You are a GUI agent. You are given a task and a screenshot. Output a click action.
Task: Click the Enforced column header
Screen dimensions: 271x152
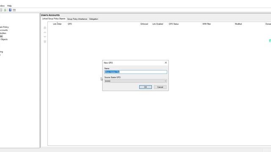[144, 24]
